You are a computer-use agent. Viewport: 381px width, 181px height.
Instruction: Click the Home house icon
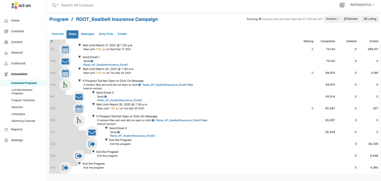pos(6,21)
